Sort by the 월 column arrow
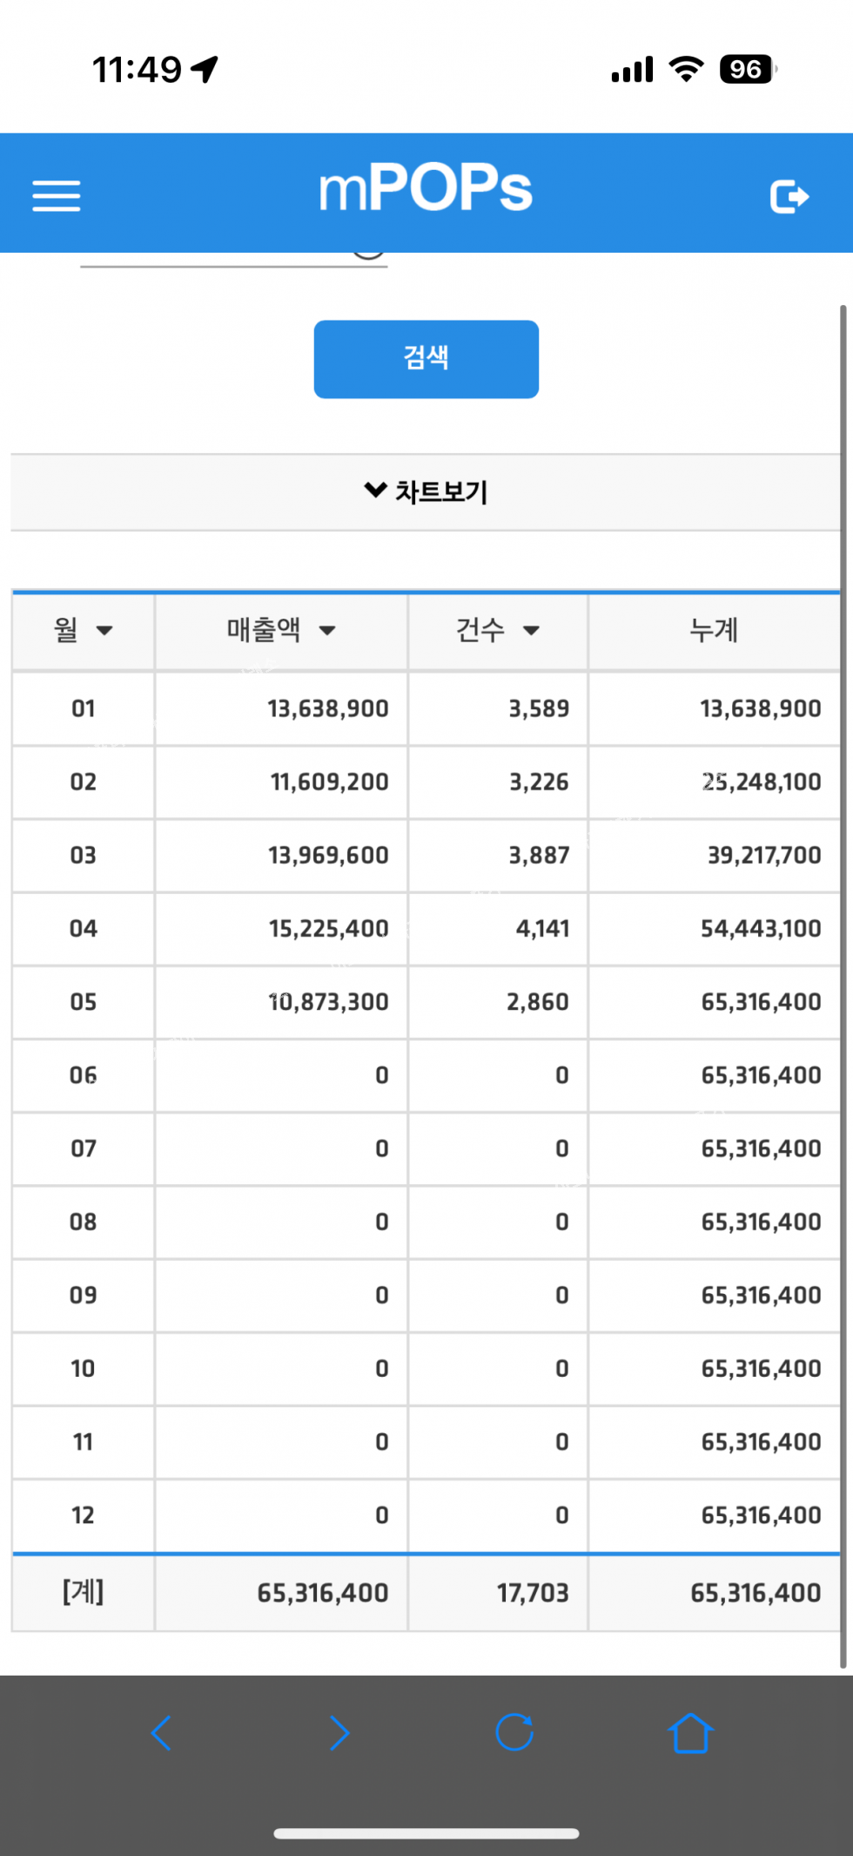The width and height of the screenshot is (853, 1856). [x=104, y=630]
